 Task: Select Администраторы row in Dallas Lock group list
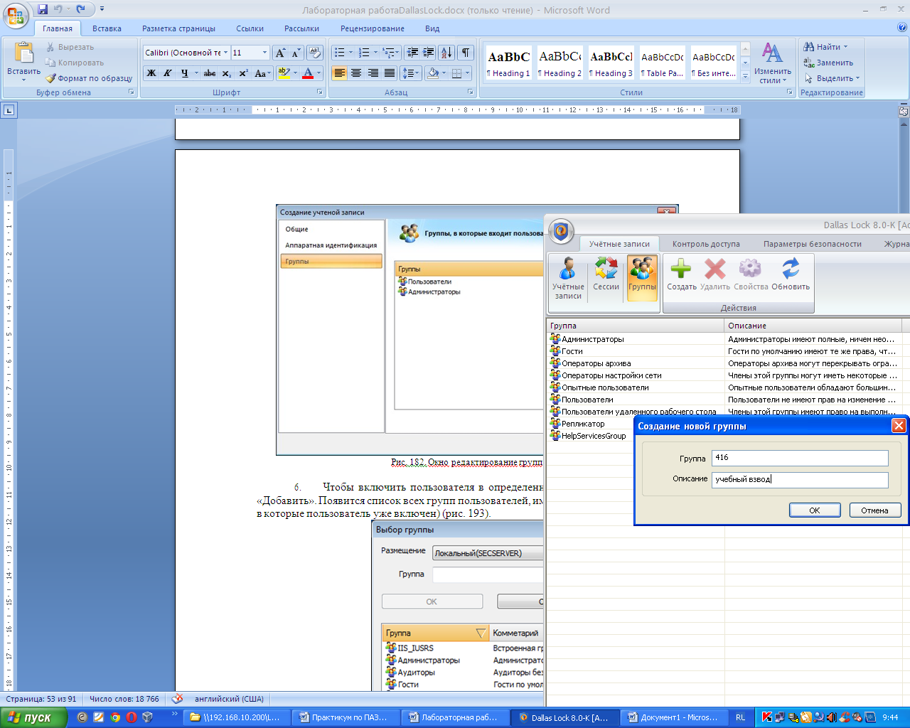pos(728,339)
